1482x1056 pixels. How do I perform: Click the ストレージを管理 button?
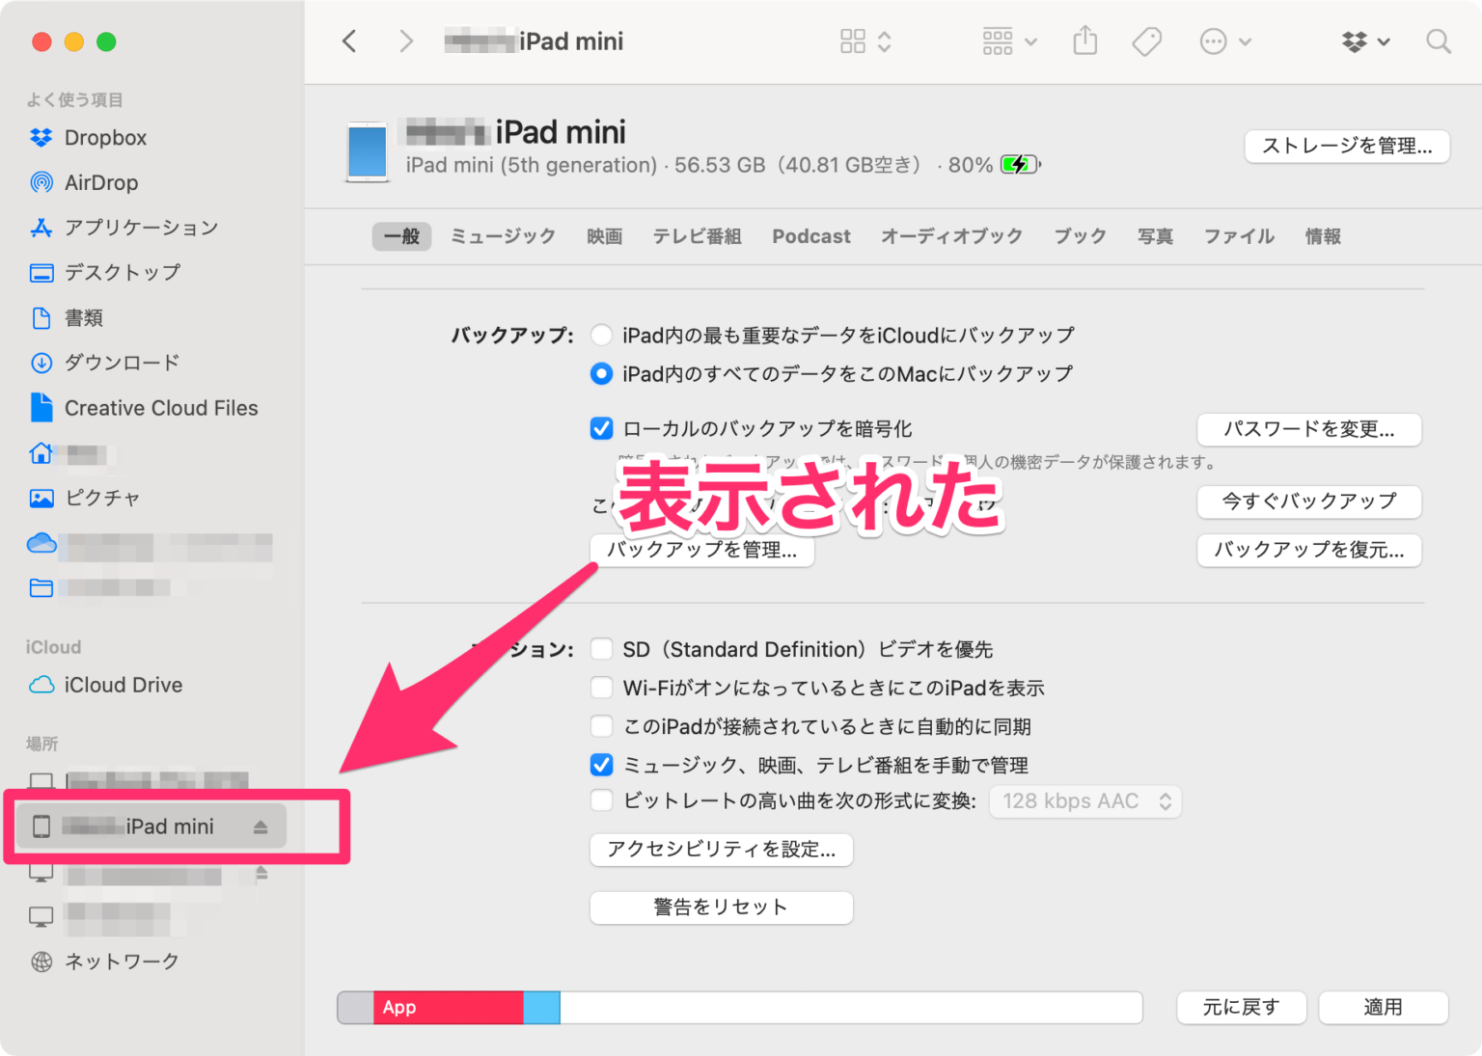(1346, 147)
